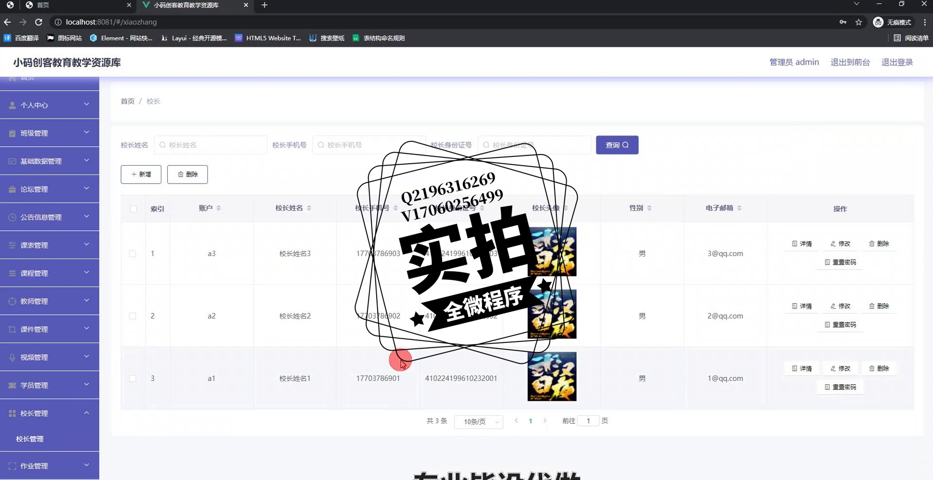Click the 新增 add button
This screenshot has width=933, height=480.
[x=141, y=174]
